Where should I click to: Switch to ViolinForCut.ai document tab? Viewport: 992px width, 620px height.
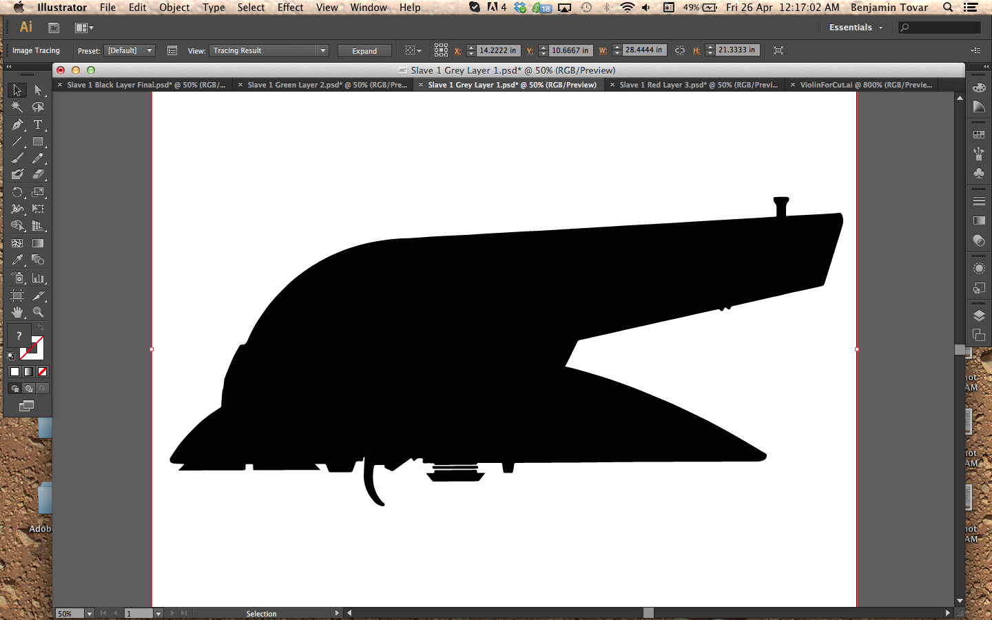861,85
